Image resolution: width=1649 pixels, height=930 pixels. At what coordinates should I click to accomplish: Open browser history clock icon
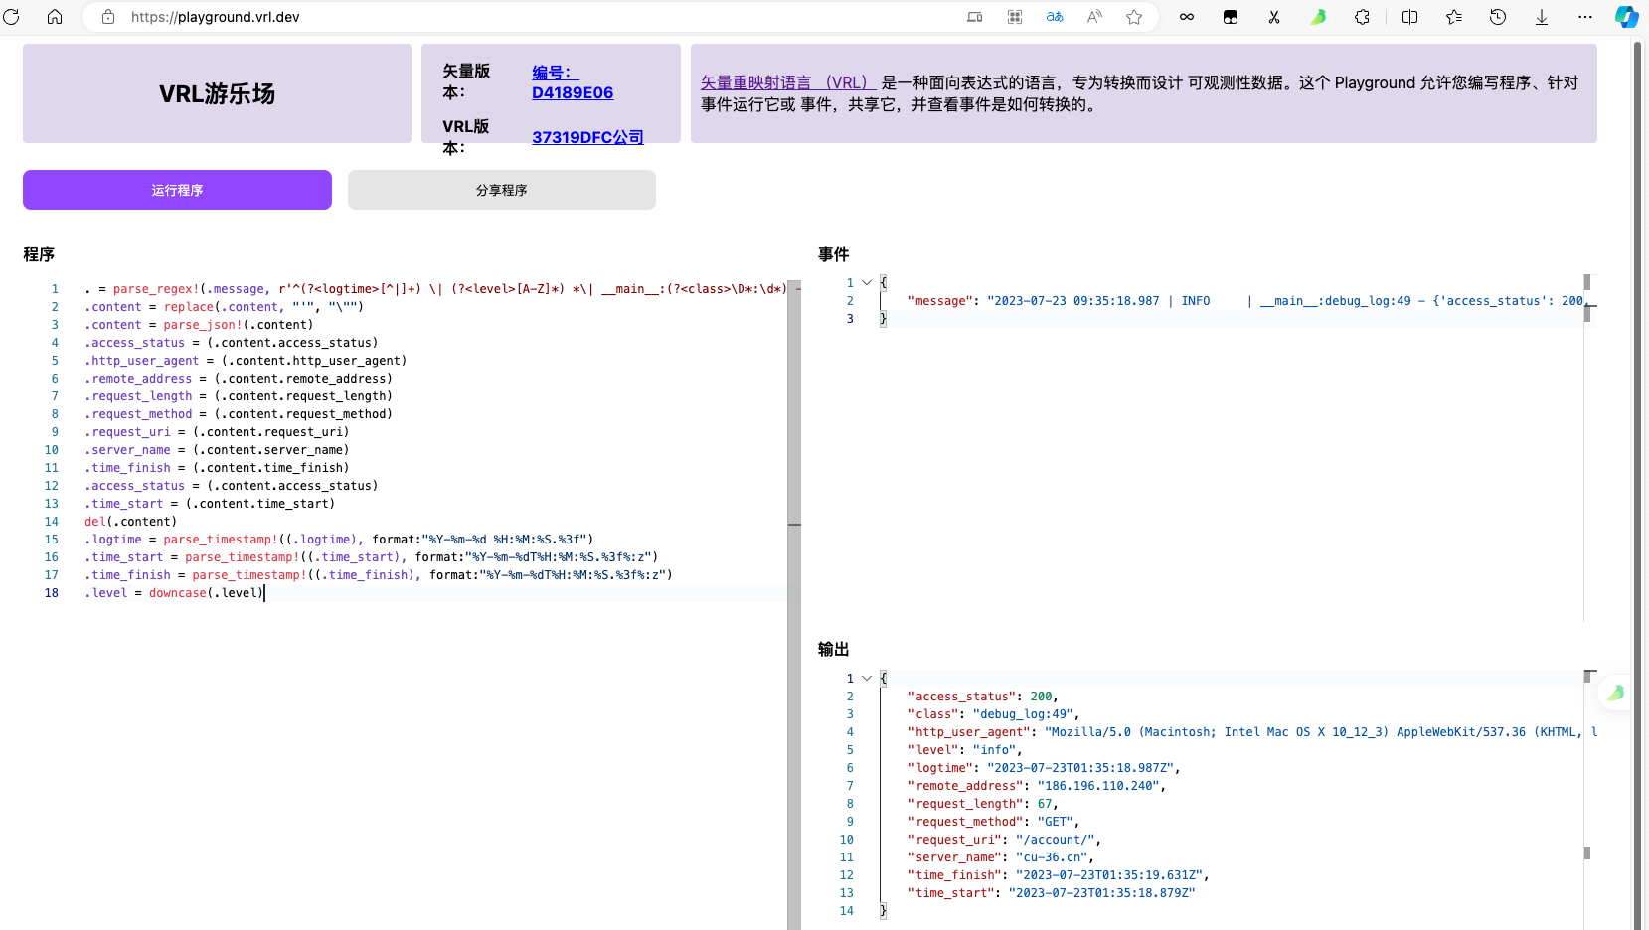pyautogui.click(x=1498, y=17)
